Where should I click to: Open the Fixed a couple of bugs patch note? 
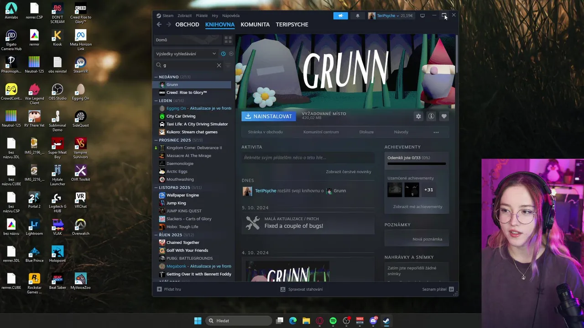pyautogui.click(x=308, y=223)
